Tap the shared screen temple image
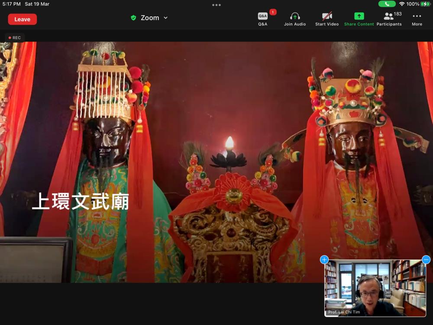Image resolution: width=433 pixels, height=325 pixels. [216, 162]
